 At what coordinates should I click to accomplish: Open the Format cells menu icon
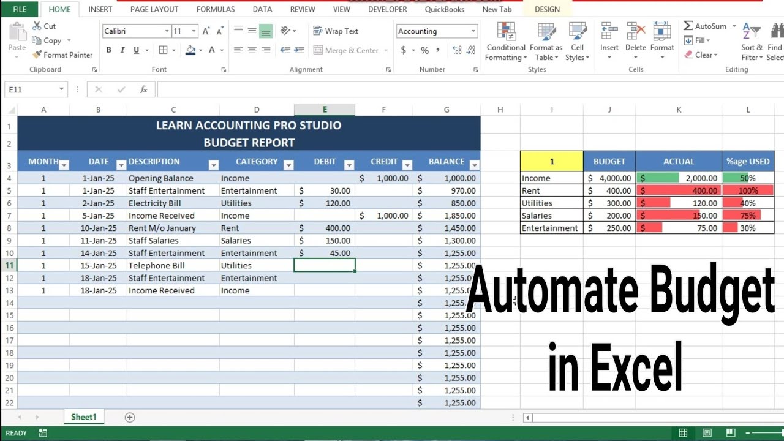(662, 31)
